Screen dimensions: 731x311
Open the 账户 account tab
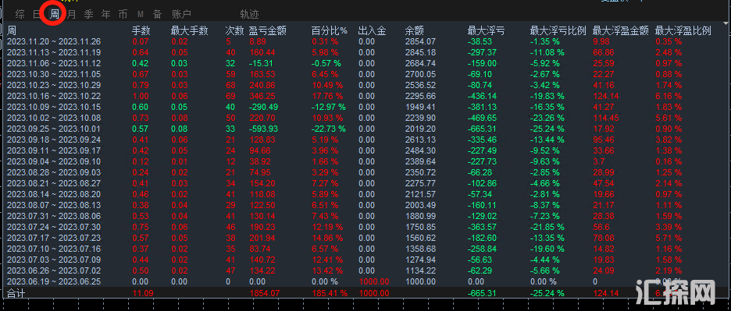point(181,15)
